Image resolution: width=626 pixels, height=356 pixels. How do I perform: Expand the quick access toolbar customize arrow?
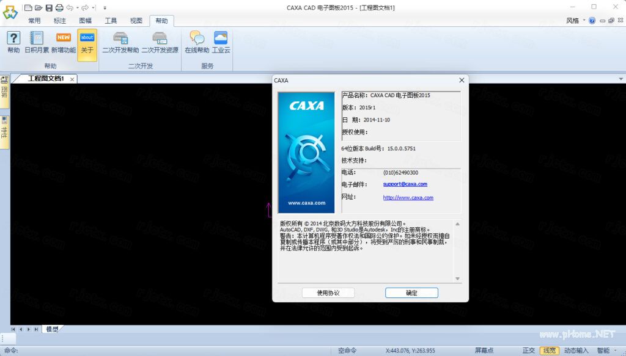click(x=104, y=7)
